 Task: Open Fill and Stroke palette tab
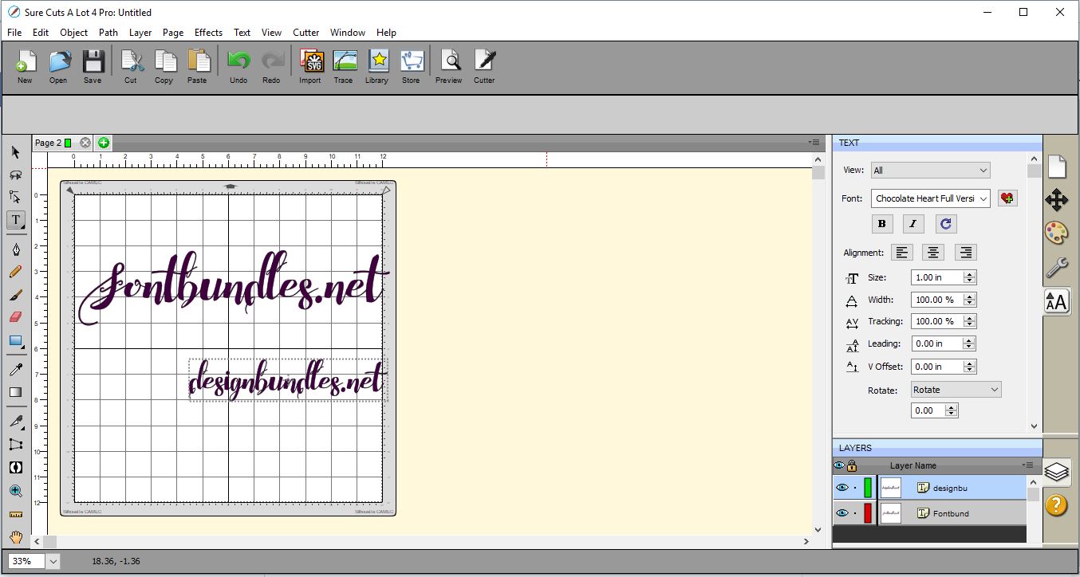click(1056, 233)
